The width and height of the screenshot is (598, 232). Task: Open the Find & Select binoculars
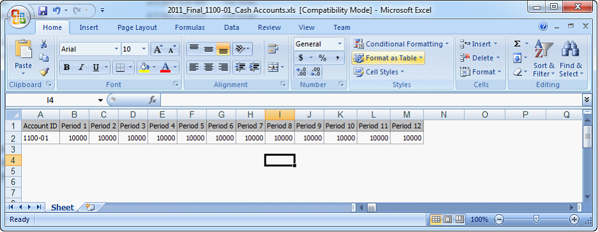[x=571, y=58]
